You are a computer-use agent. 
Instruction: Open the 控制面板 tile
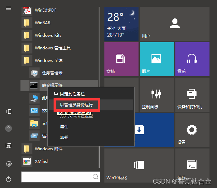point(157,95)
